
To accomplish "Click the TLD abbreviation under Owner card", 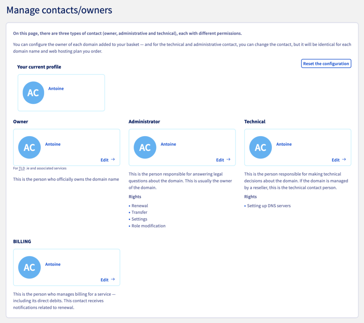I will click(x=22, y=168).
